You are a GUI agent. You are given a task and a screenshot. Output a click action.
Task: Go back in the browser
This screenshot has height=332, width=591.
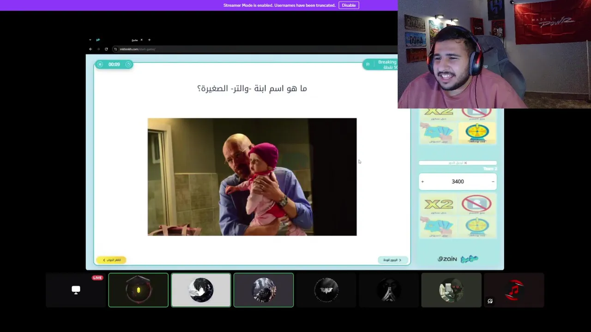(x=90, y=49)
